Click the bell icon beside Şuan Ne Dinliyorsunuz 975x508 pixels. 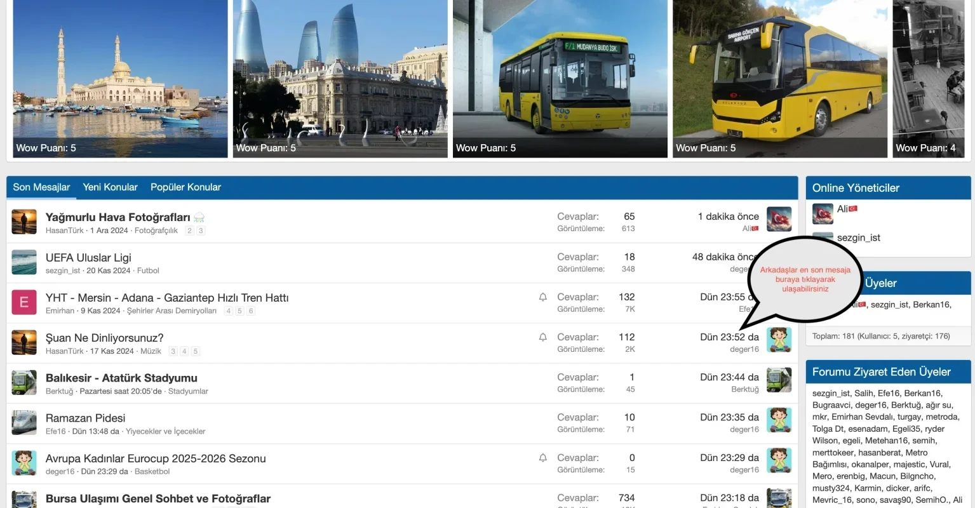tap(542, 337)
